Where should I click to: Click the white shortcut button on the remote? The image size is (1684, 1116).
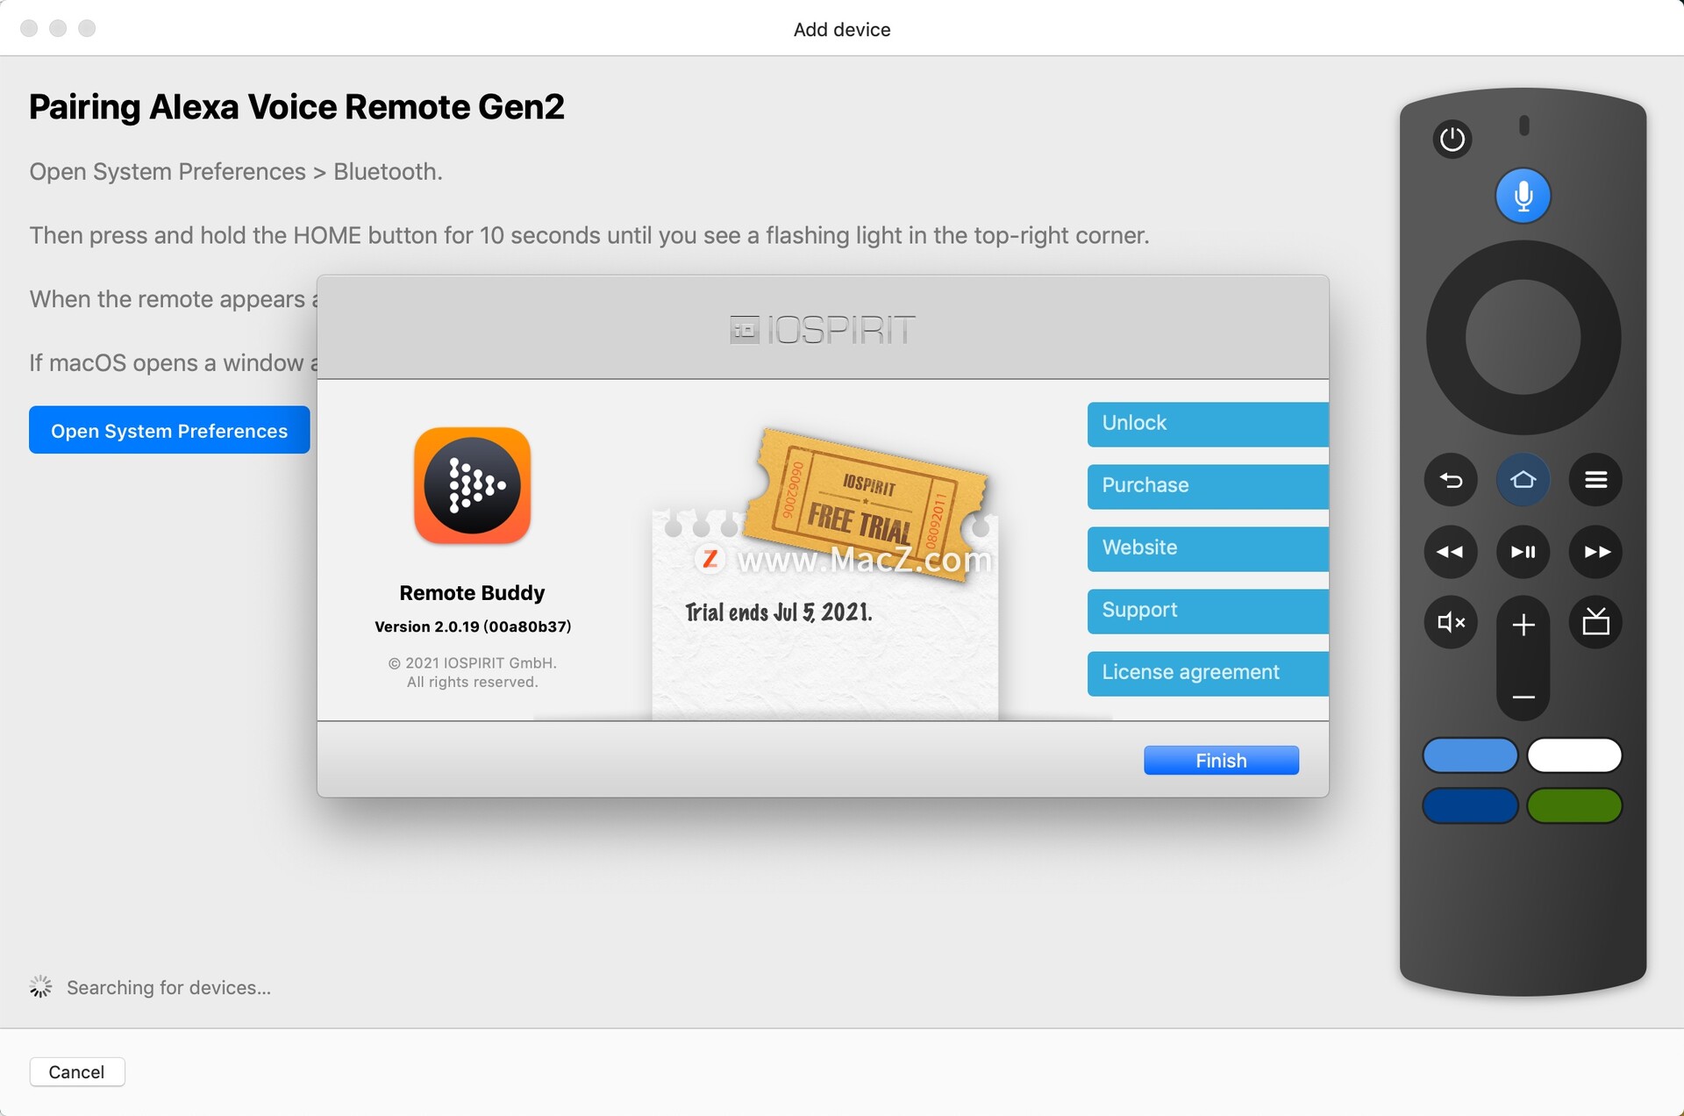click(1574, 755)
